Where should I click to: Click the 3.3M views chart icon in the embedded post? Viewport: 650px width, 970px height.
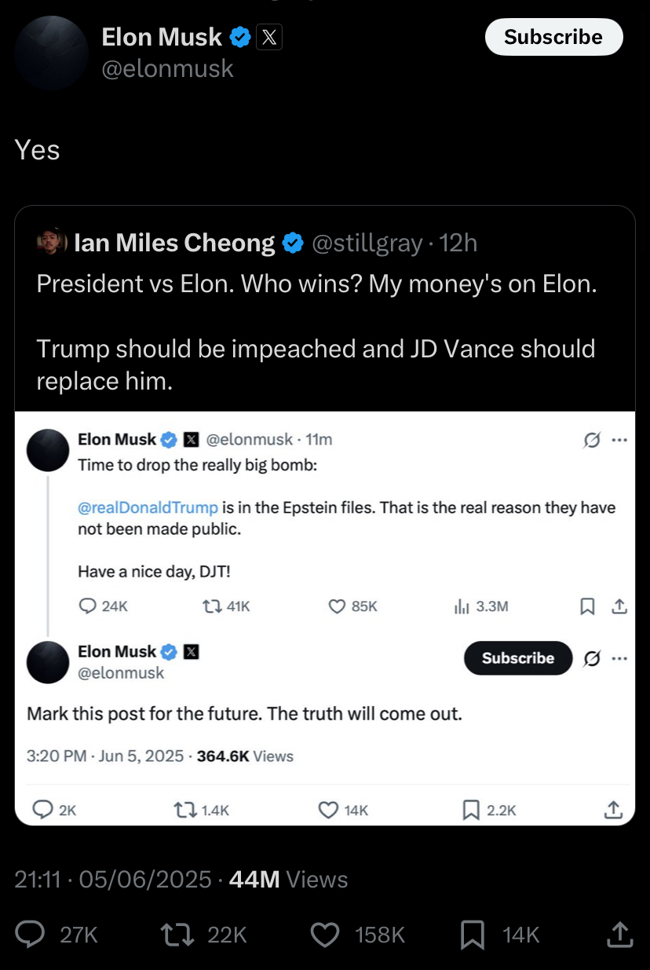462,606
